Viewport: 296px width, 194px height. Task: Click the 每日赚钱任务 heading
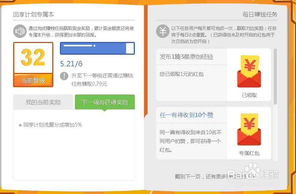coord(260,15)
